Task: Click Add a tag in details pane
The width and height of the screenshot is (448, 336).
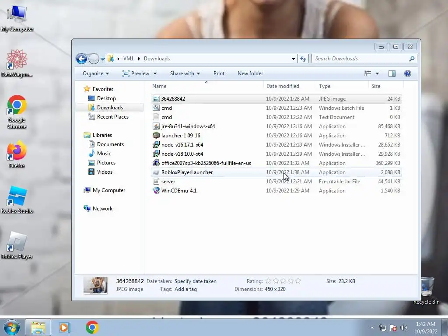Action: click(185, 289)
